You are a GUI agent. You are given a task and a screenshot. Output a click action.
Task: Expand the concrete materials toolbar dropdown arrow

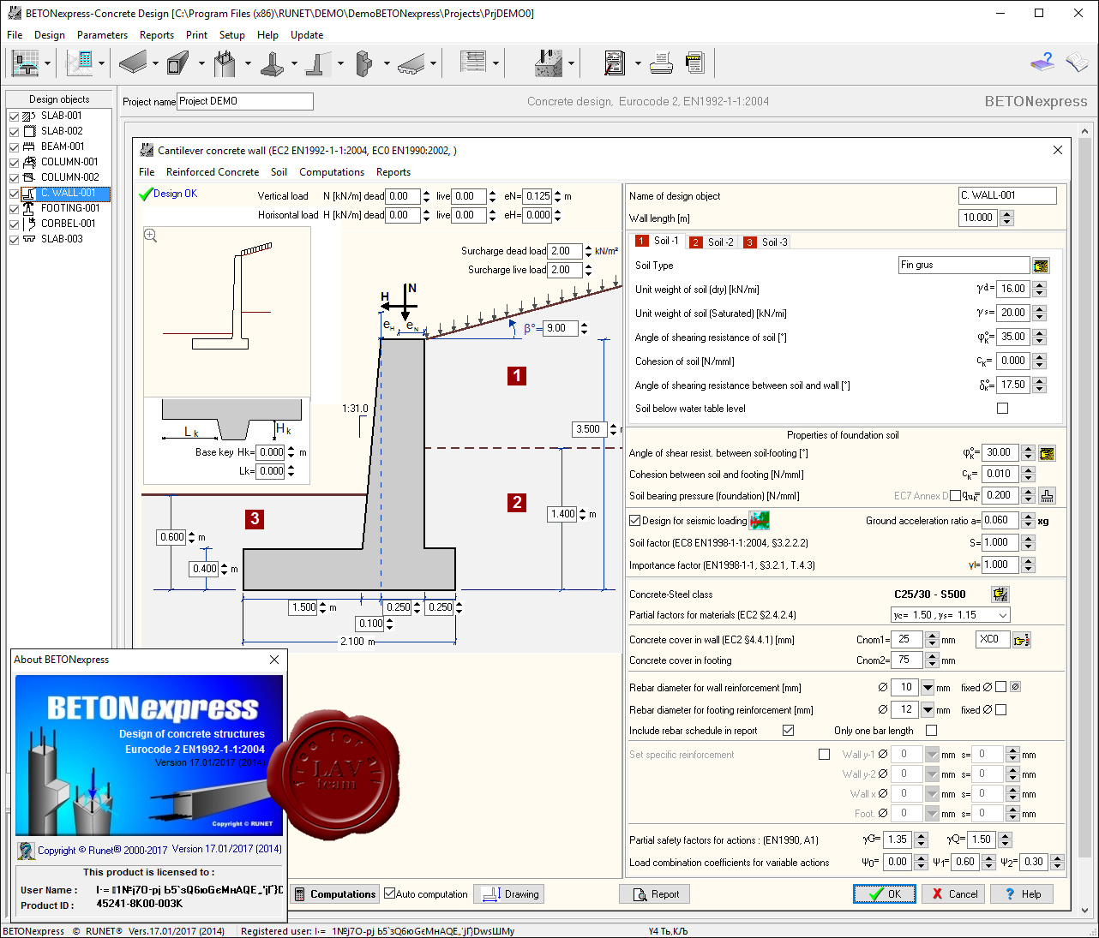tap(571, 63)
